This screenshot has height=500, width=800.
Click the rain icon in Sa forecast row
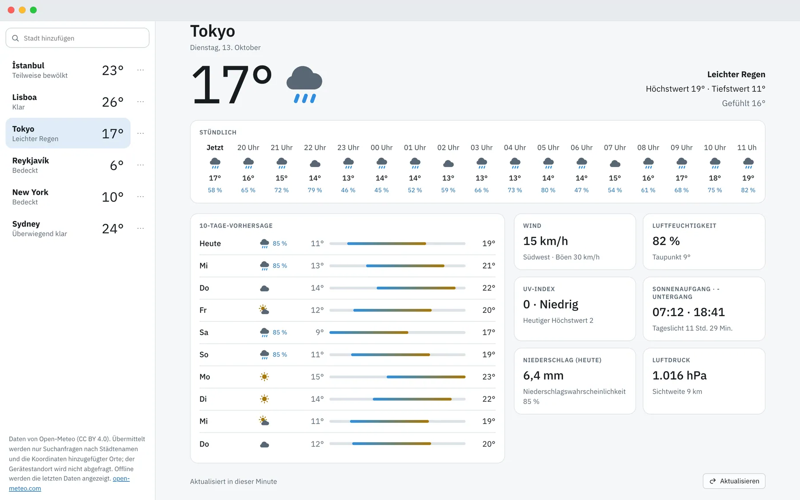(x=264, y=332)
